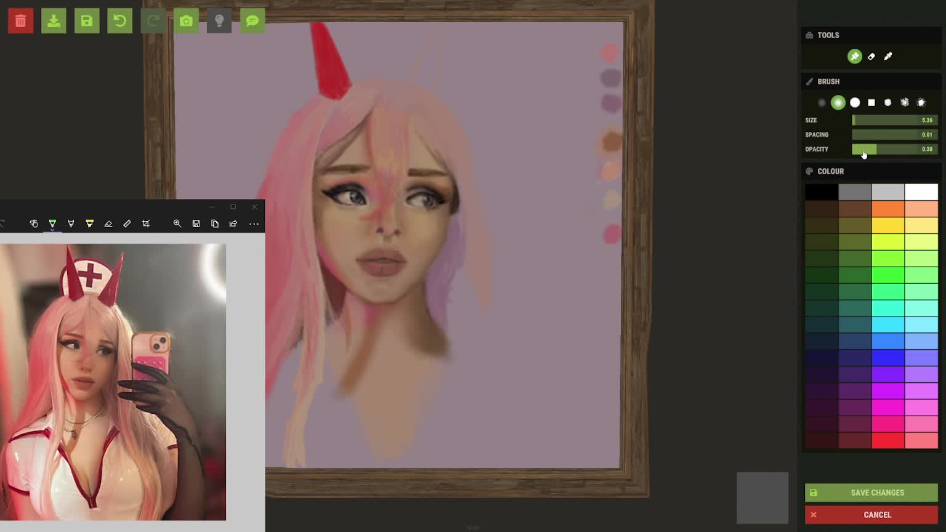Select the yellow highlighter in snip window
Viewport: 946px width, 532px height.
click(90, 224)
